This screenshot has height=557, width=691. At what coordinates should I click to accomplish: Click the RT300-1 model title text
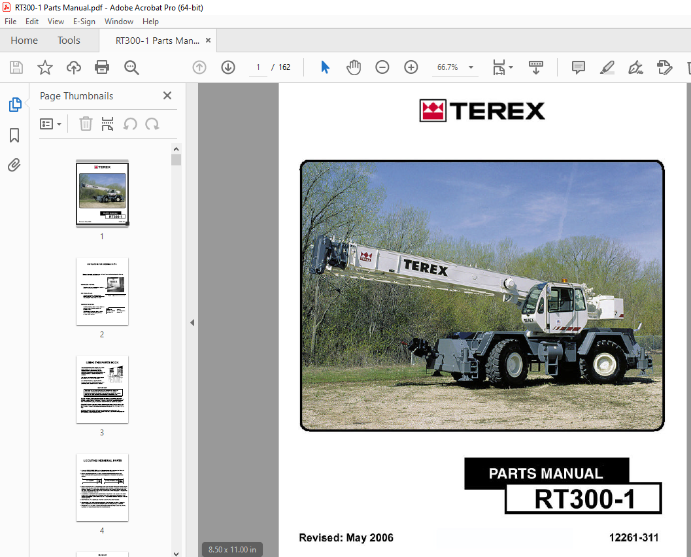point(585,499)
